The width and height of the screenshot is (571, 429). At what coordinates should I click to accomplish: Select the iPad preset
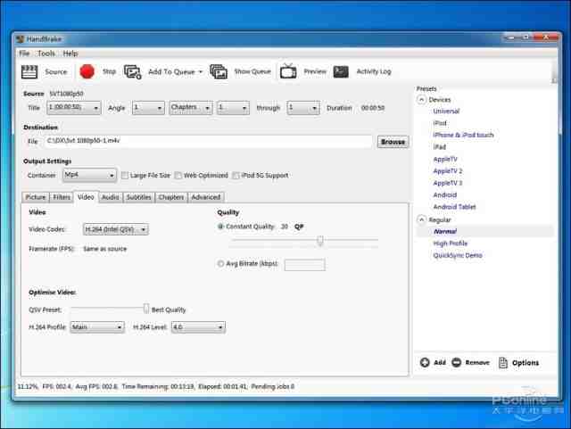(440, 147)
